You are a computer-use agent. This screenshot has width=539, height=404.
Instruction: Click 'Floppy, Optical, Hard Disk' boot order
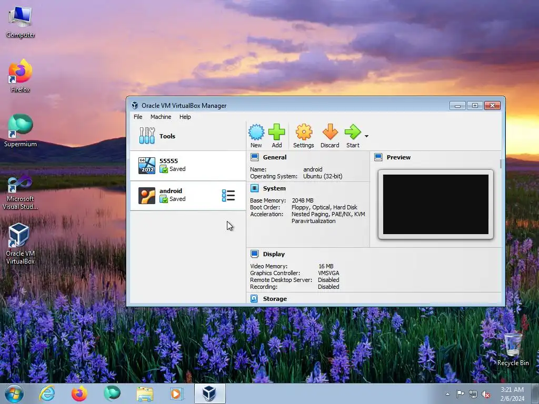click(324, 207)
